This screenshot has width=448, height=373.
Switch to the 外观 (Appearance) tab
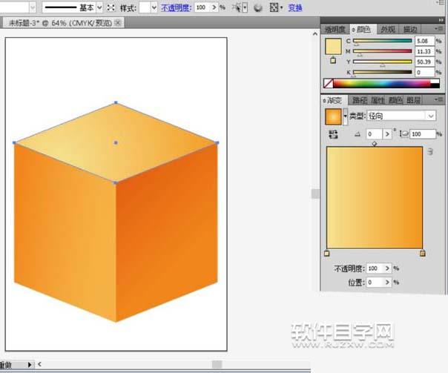coord(387,30)
